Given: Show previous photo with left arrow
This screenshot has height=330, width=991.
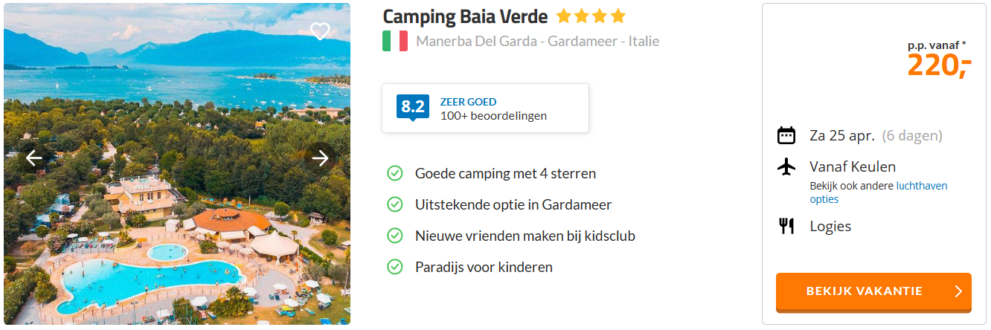Looking at the screenshot, I should pyautogui.click(x=33, y=158).
